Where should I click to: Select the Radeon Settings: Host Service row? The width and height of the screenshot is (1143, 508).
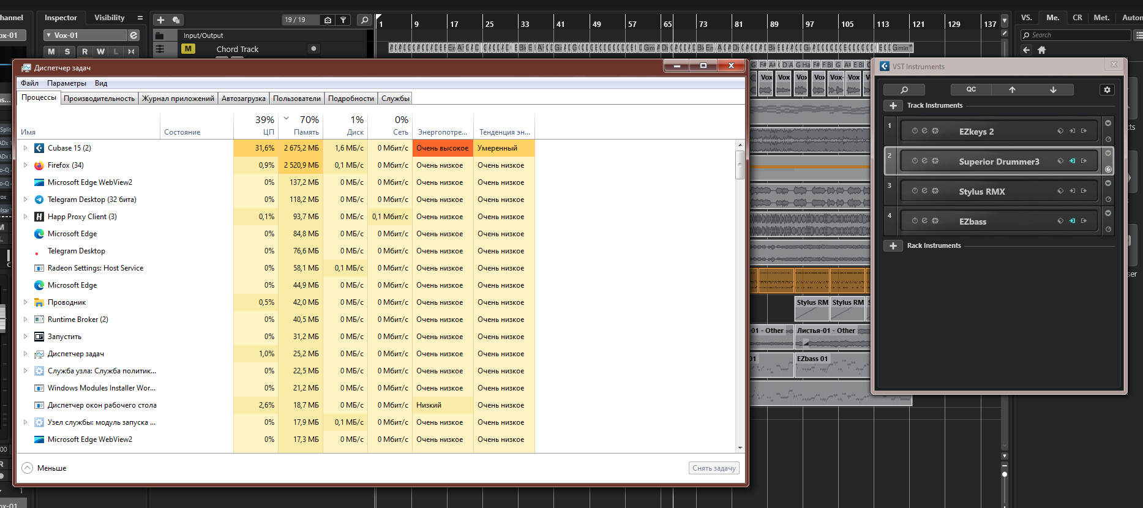coord(275,268)
